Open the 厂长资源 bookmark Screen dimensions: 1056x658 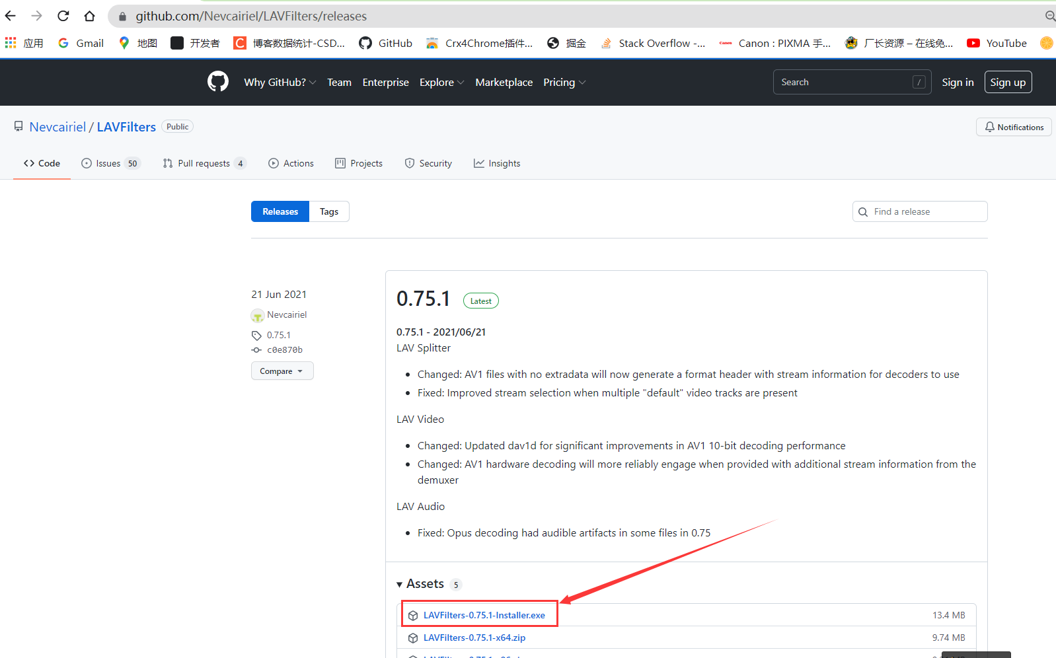899,43
